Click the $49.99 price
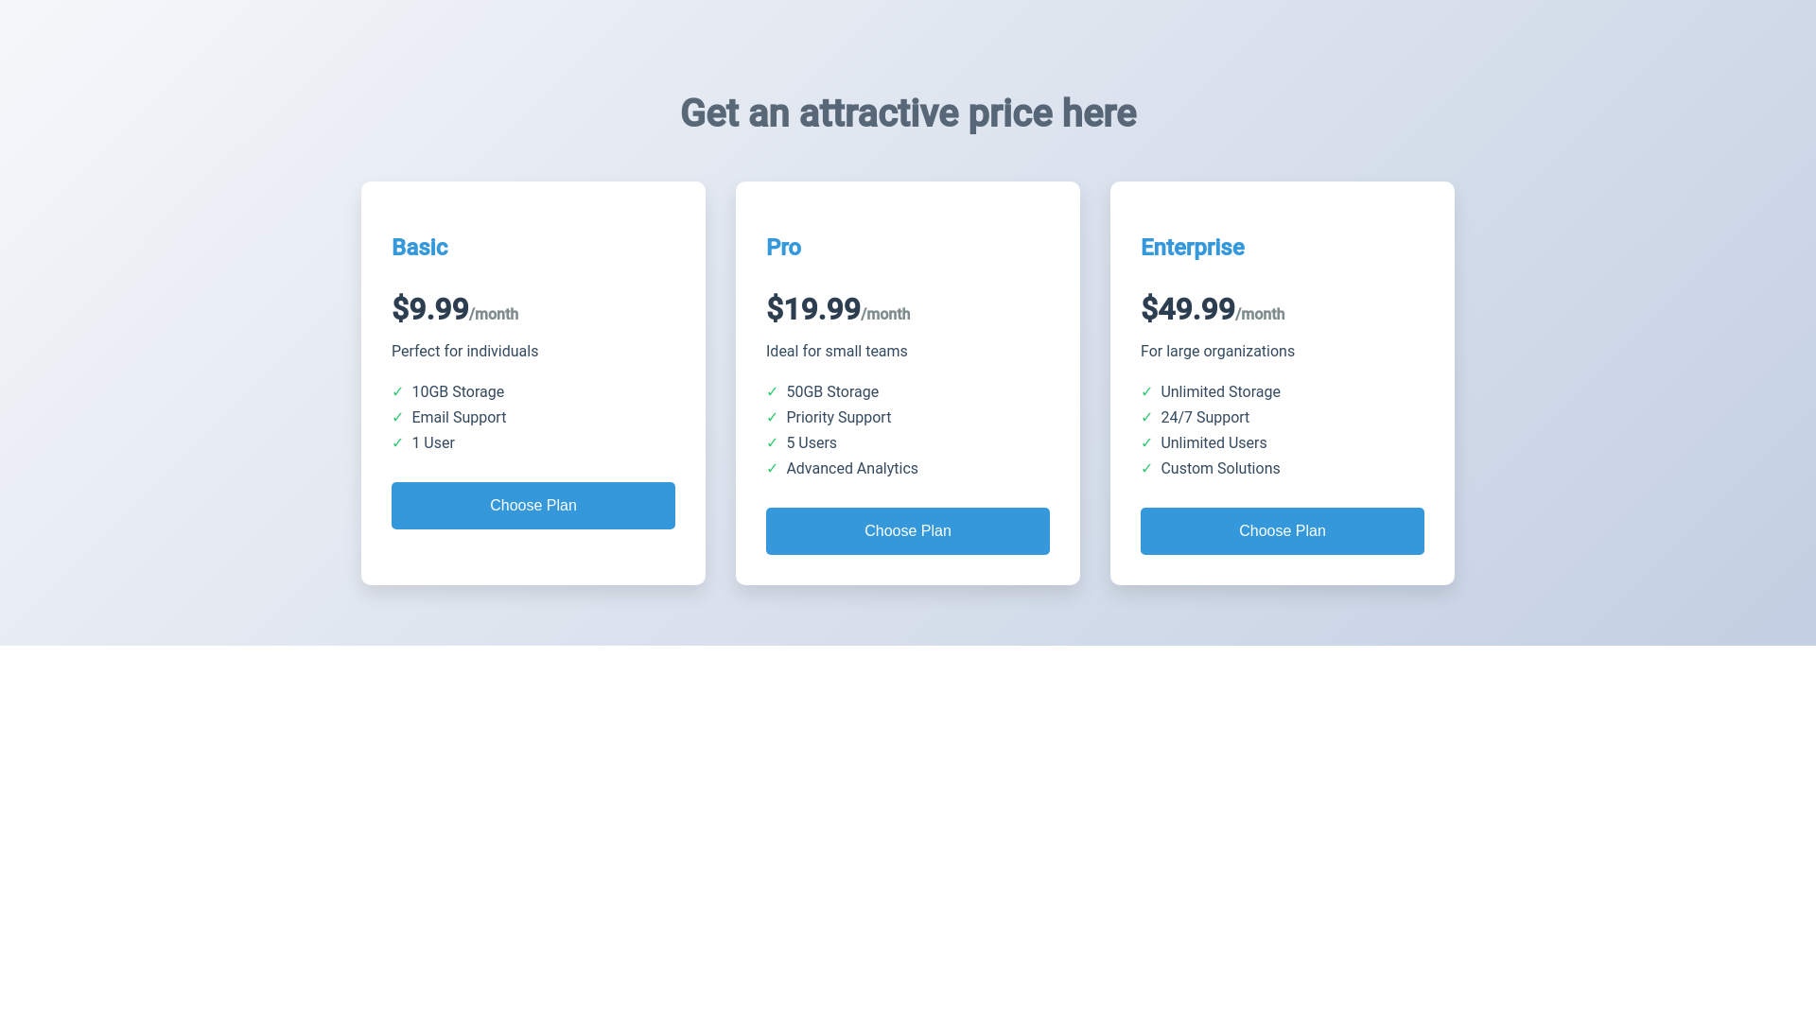Viewport: 1816px width, 1021px height. point(1188,309)
